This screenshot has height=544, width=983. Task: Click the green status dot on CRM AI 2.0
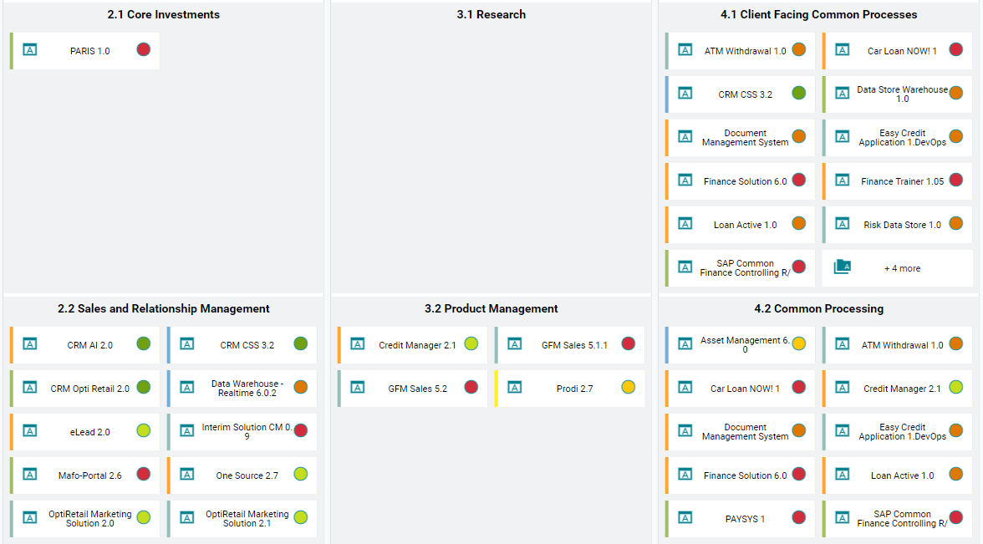pyautogui.click(x=144, y=343)
